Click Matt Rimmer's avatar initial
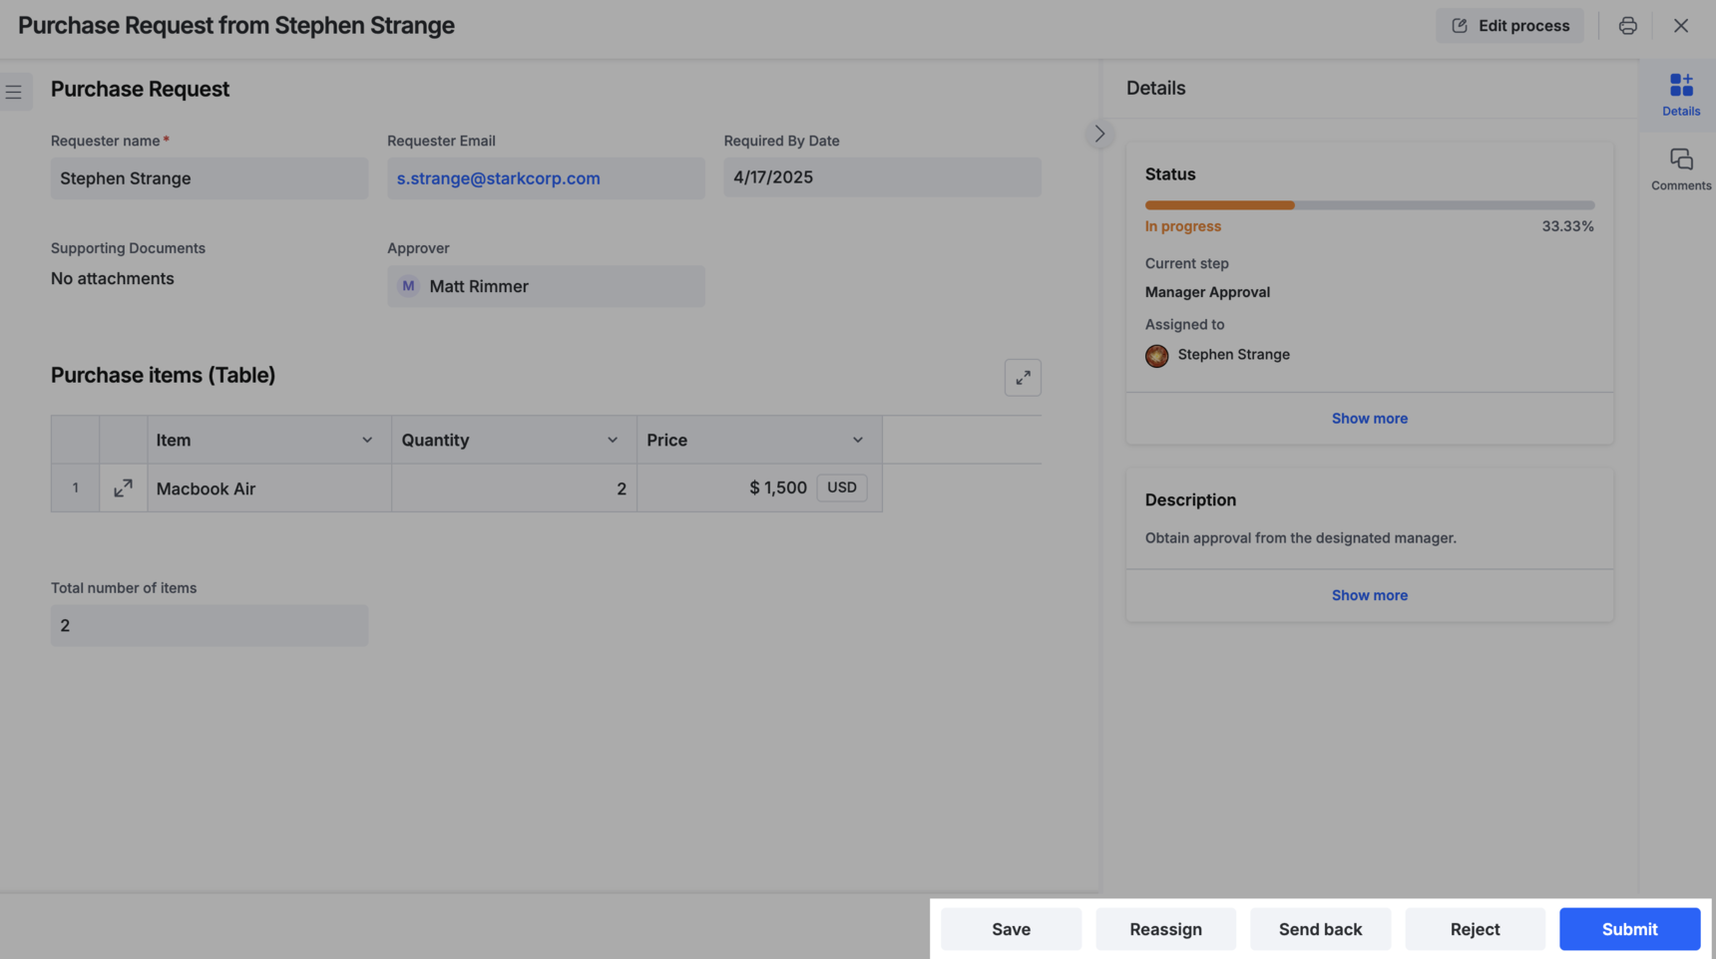The image size is (1716, 959). pos(408,286)
